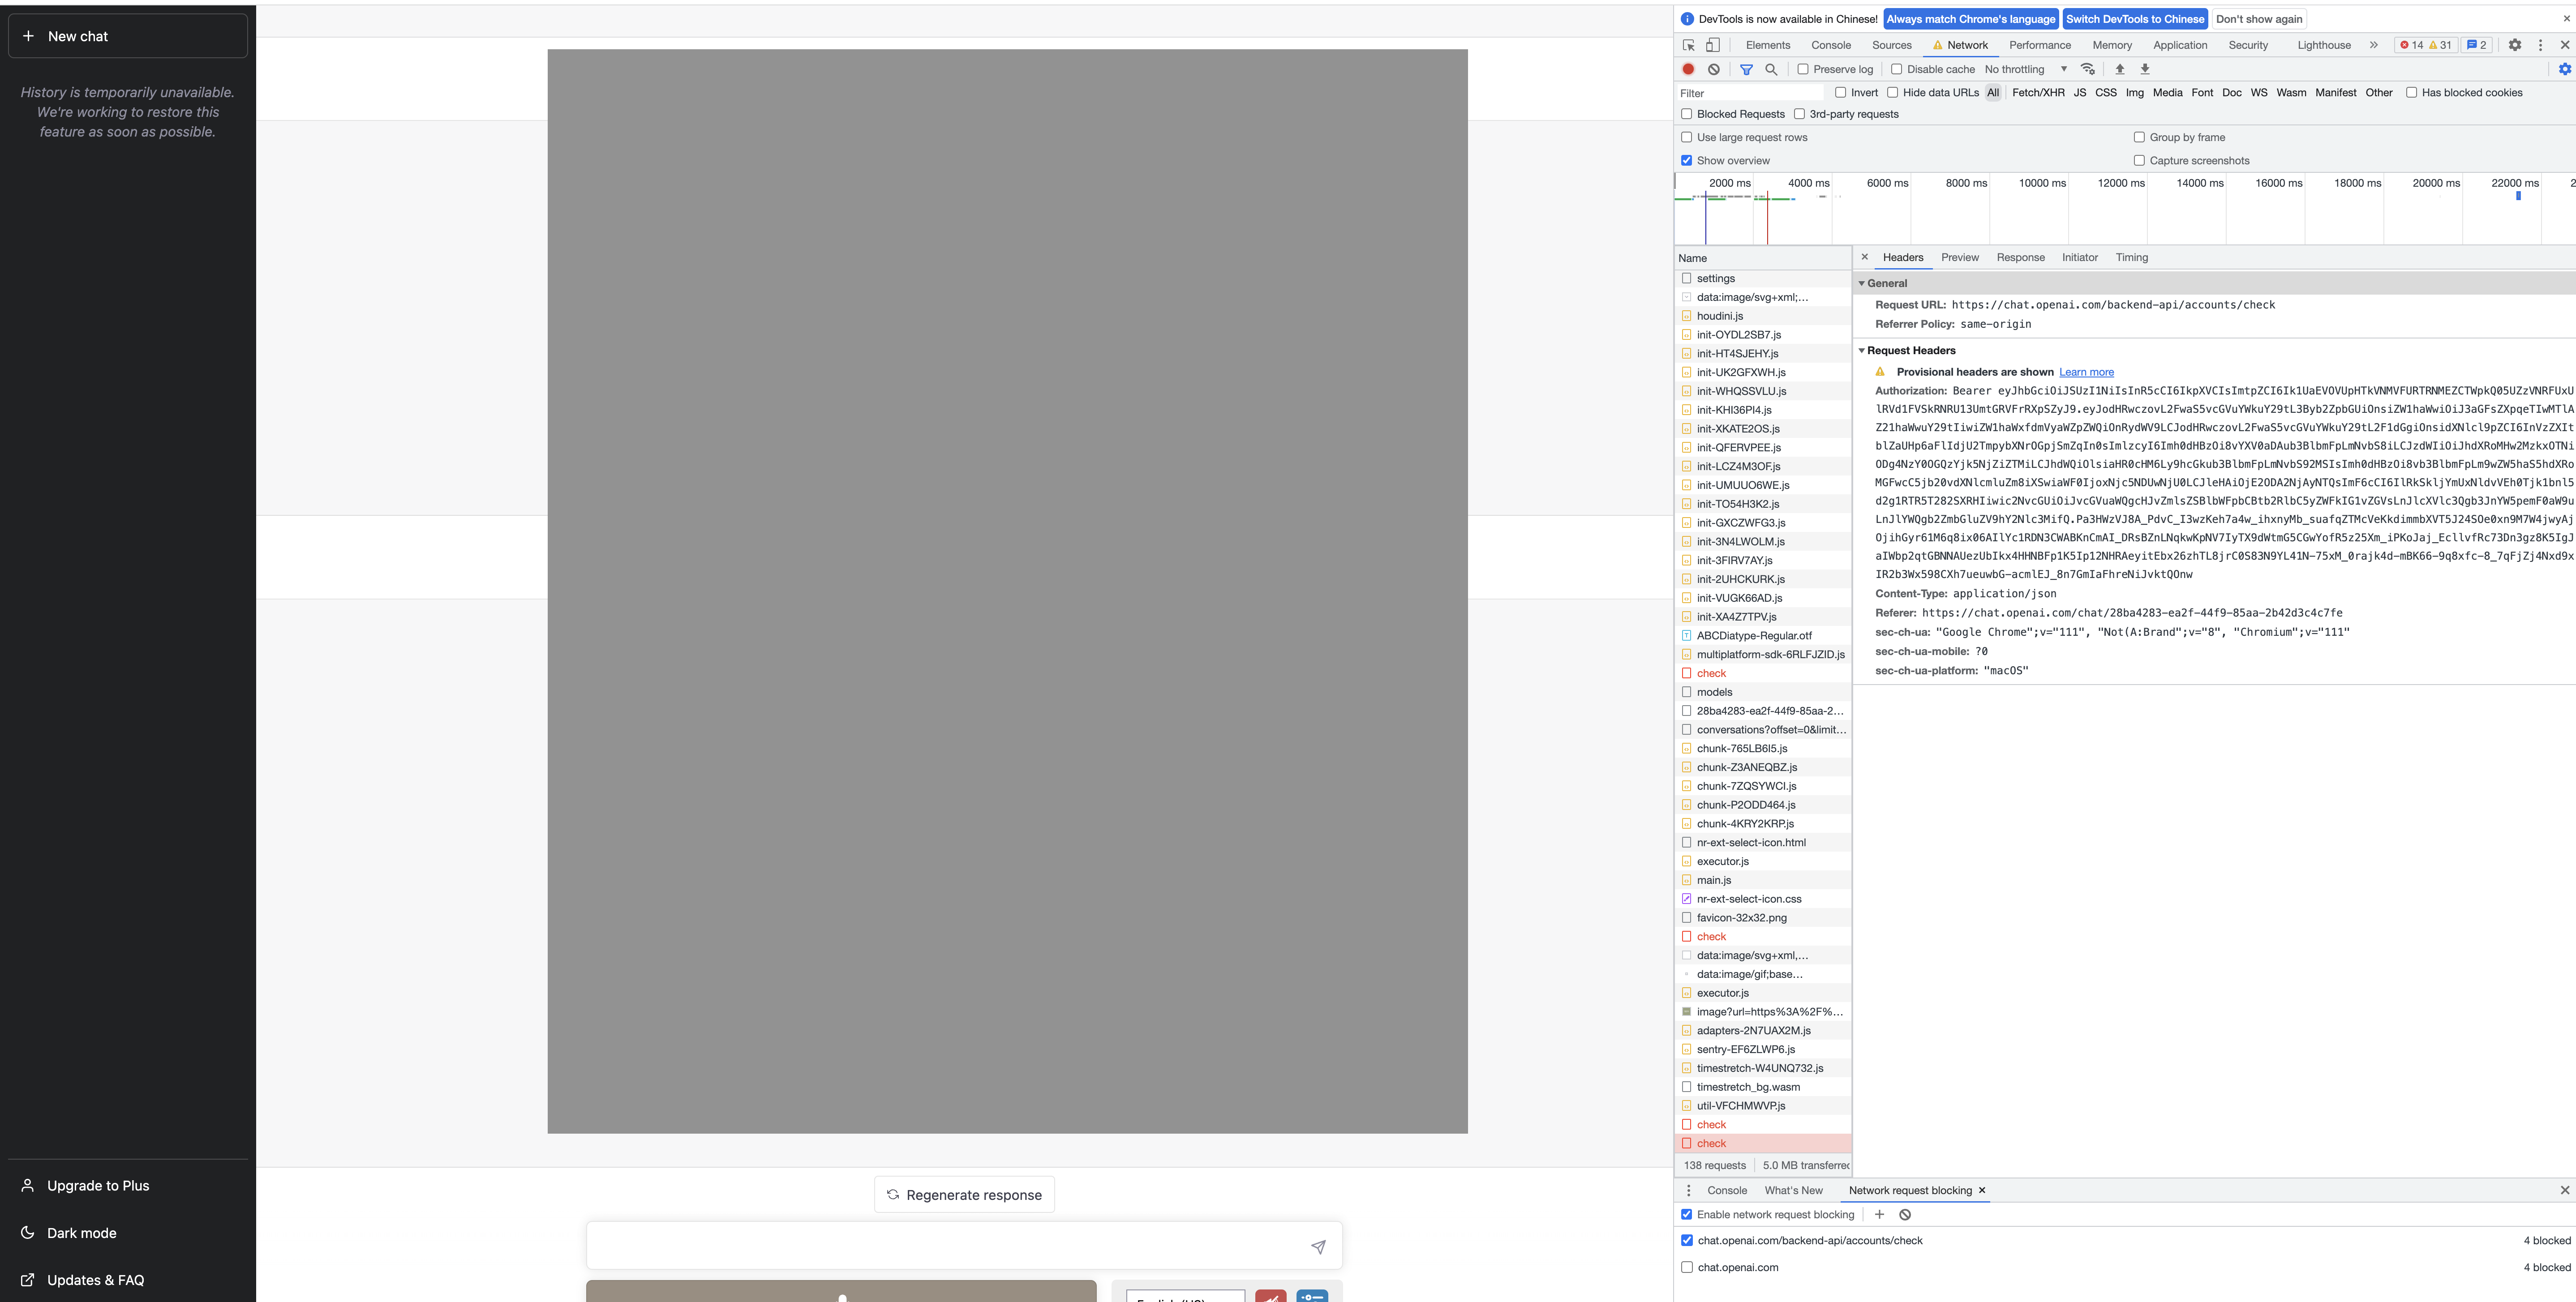The height and width of the screenshot is (1302, 2576).
Task: Uncheck Enable network request blocking
Action: [x=1686, y=1214]
